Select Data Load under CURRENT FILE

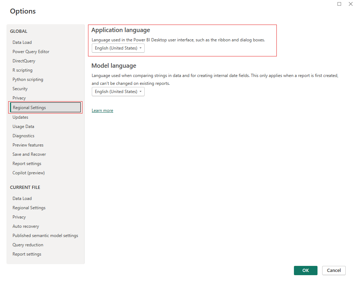tap(22, 198)
